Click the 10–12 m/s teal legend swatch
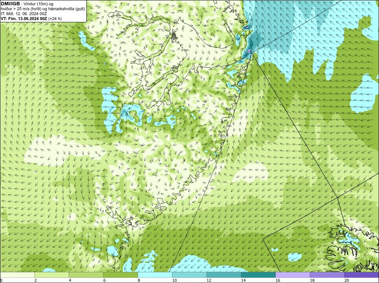The width and height of the screenshot is (379, 283). pos(189,275)
